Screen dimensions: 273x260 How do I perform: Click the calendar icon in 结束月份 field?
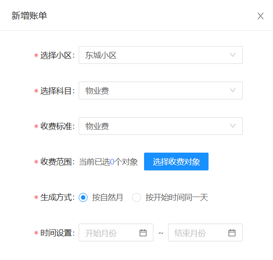click(x=232, y=232)
